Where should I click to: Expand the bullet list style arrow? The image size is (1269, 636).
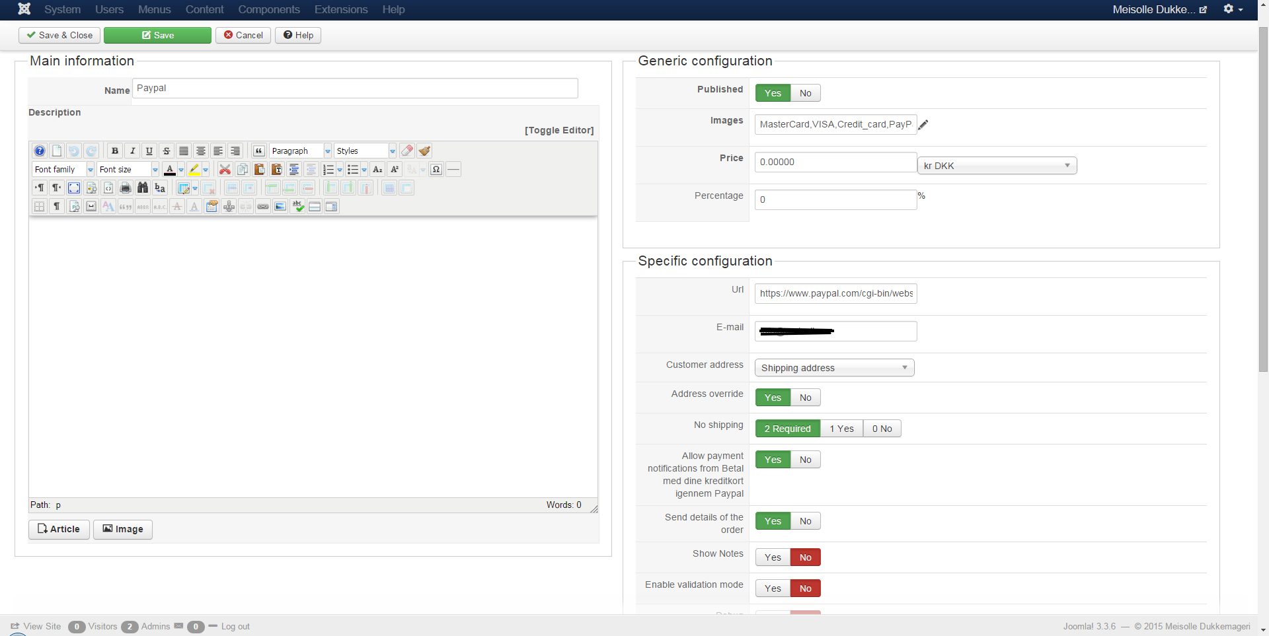click(364, 169)
